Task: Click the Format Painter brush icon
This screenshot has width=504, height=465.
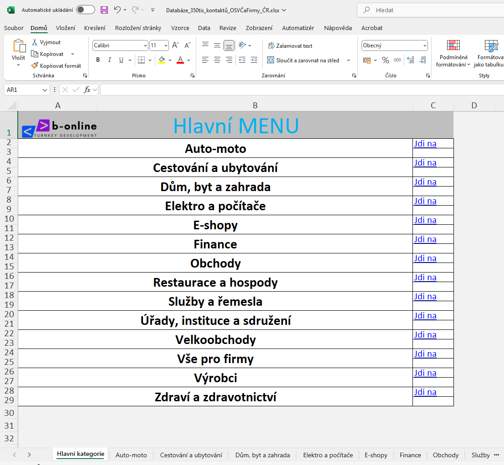Action: 35,66
